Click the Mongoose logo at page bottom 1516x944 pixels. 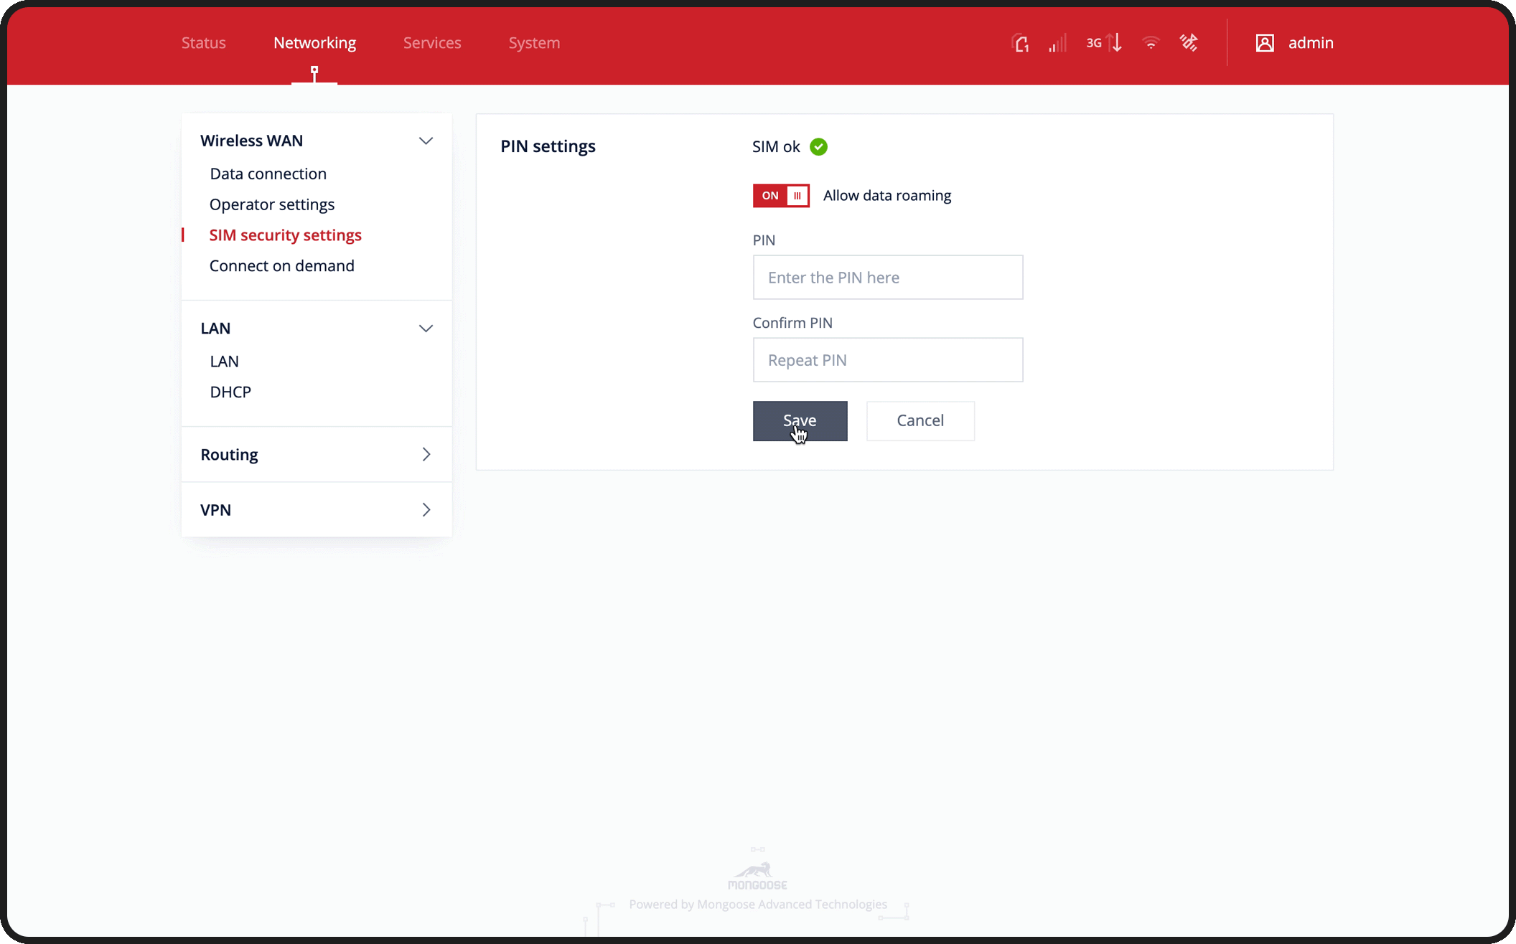(758, 871)
